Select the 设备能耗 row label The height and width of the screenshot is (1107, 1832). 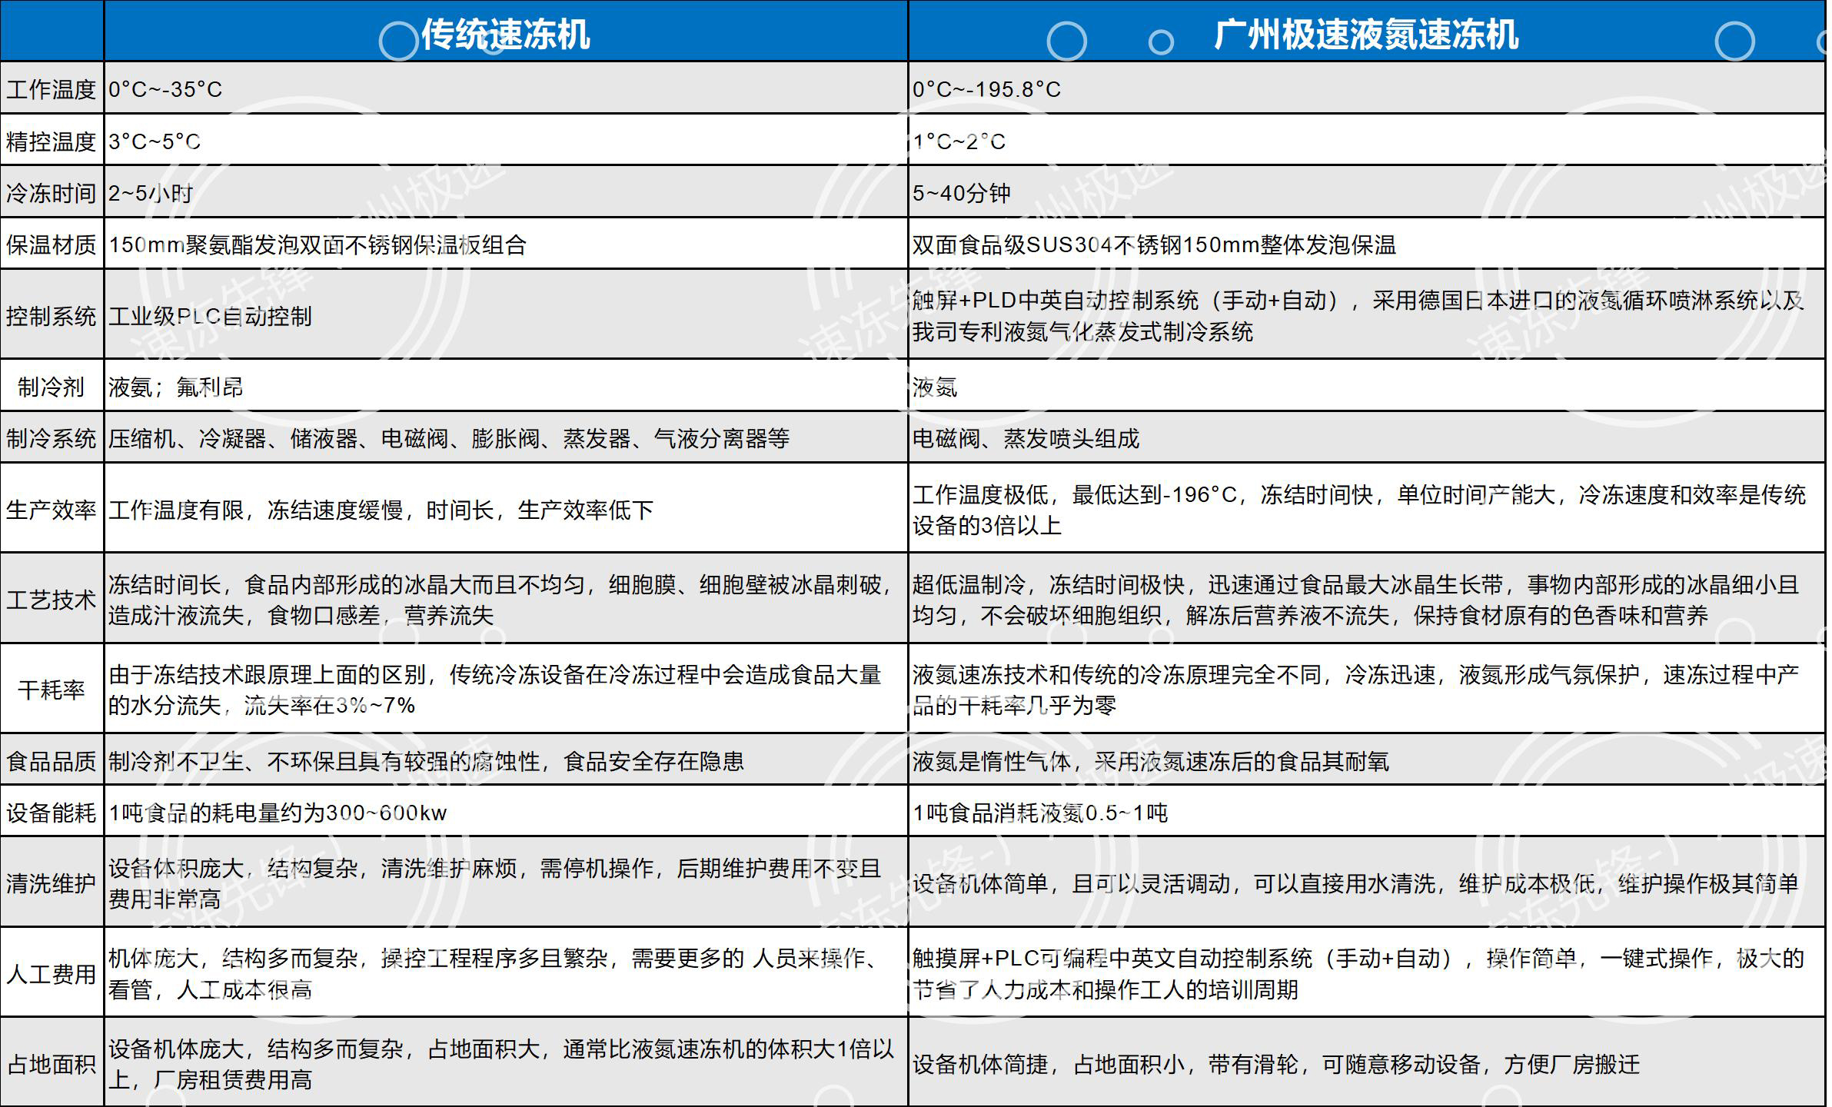coord(52,811)
